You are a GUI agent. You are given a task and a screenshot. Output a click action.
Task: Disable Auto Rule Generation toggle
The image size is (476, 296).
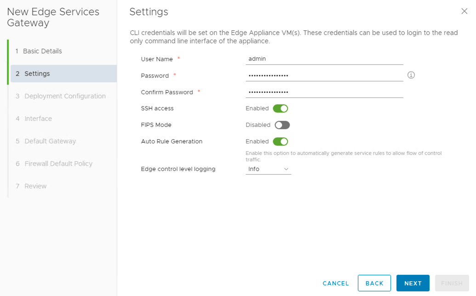(x=280, y=142)
